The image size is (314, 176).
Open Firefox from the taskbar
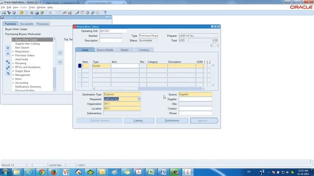[x=53, y=172]
